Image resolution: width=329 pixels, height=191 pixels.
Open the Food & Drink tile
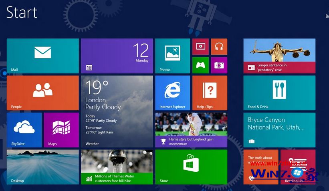(x=279, y=93)
